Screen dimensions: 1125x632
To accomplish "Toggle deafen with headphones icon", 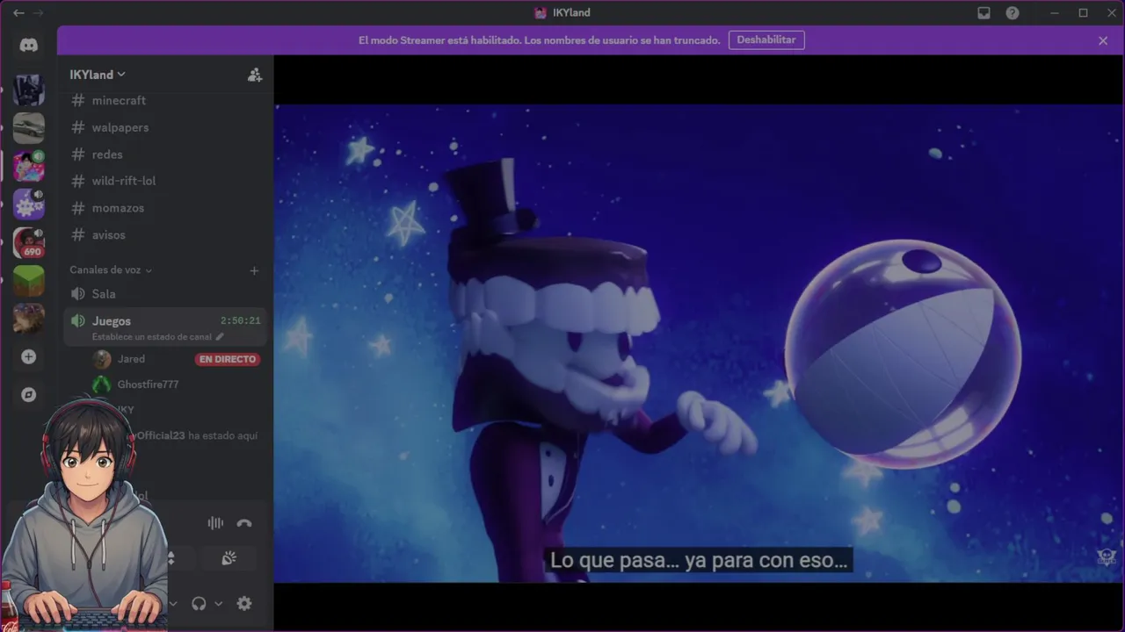I will tap(199, 603).
